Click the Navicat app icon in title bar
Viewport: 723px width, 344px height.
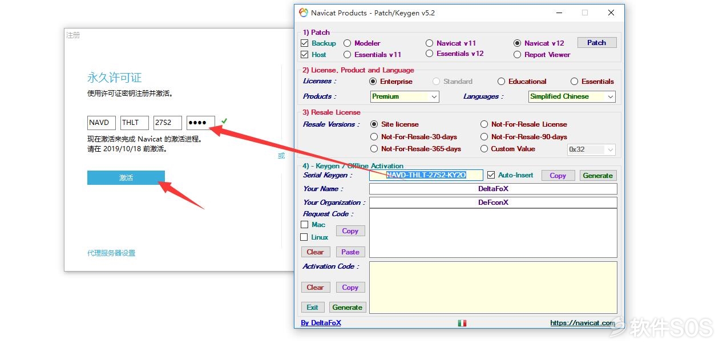click(303, 13)
